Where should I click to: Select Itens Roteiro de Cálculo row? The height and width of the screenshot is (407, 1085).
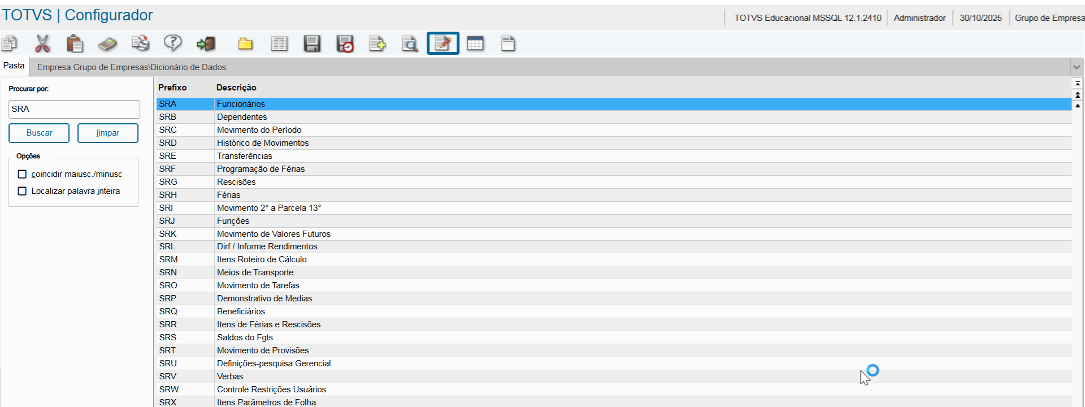pyautogui.click(x=614, y=259)
